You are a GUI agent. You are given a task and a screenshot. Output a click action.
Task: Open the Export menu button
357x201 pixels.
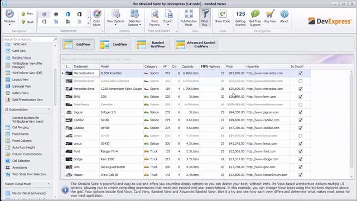(168, 18)
